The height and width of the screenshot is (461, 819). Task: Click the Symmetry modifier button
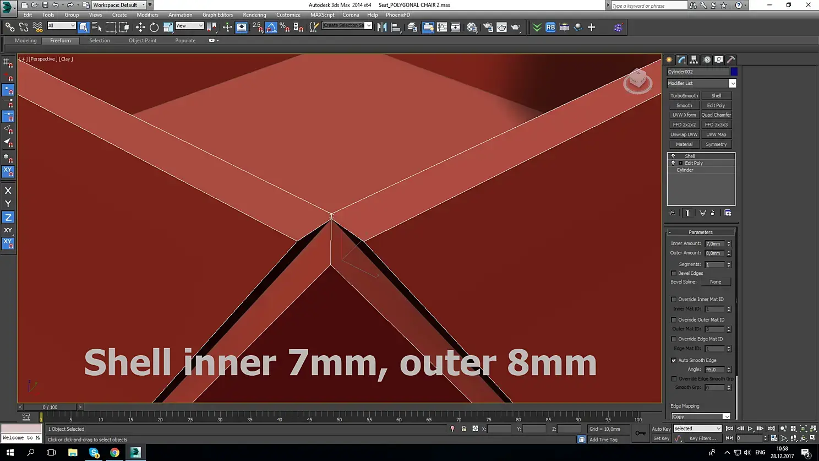(716, 144)
